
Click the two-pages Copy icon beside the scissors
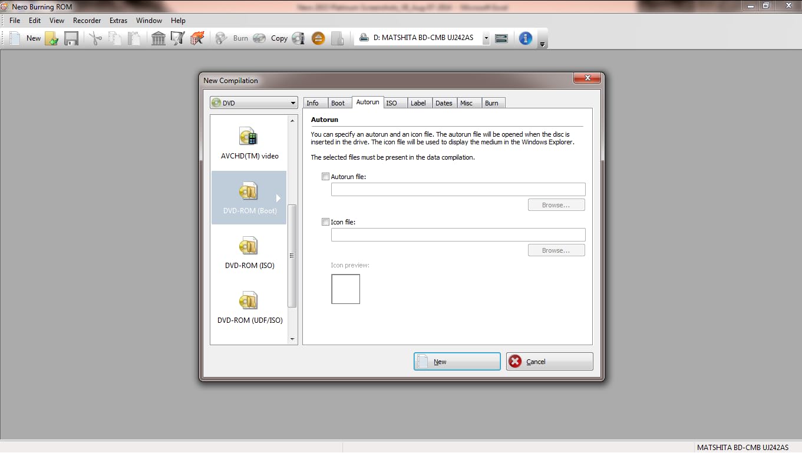coord(114,38)
